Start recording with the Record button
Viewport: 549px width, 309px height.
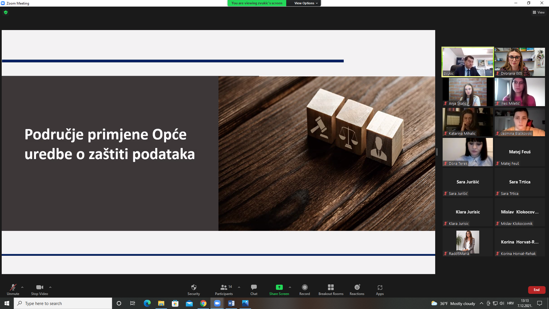305,290
